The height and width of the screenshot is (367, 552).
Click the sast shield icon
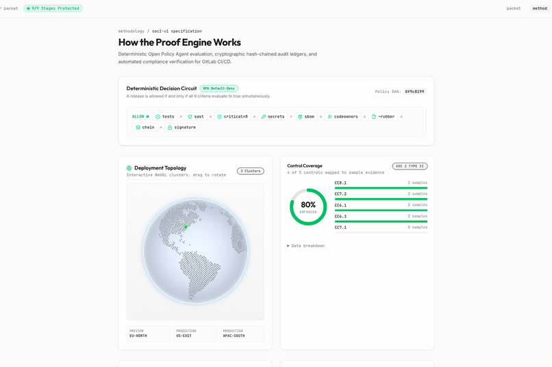tap(190, 117)
